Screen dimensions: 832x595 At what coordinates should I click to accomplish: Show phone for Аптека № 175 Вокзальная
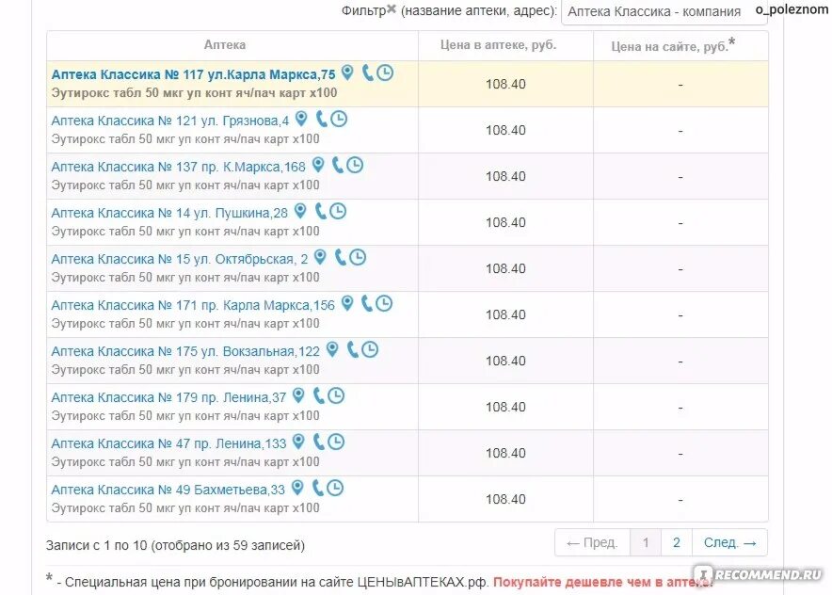click(x=352, y=349)
